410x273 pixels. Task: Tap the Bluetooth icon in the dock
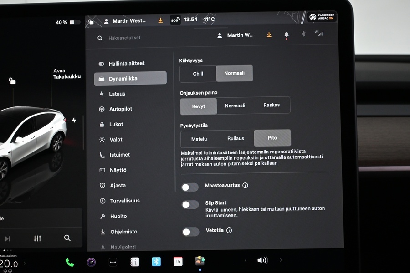156,261
